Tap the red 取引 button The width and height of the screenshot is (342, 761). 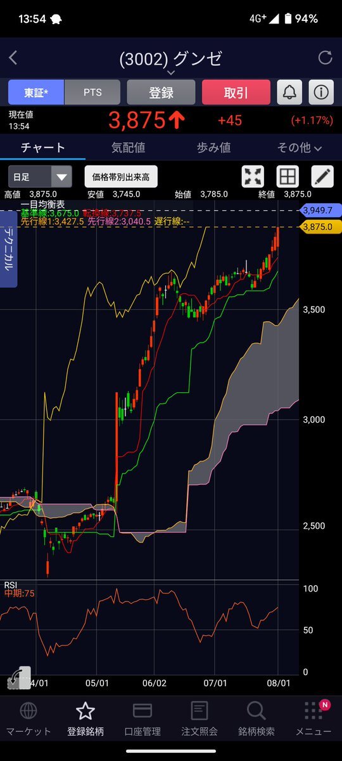pyautogui.click(x=236, y=92)
